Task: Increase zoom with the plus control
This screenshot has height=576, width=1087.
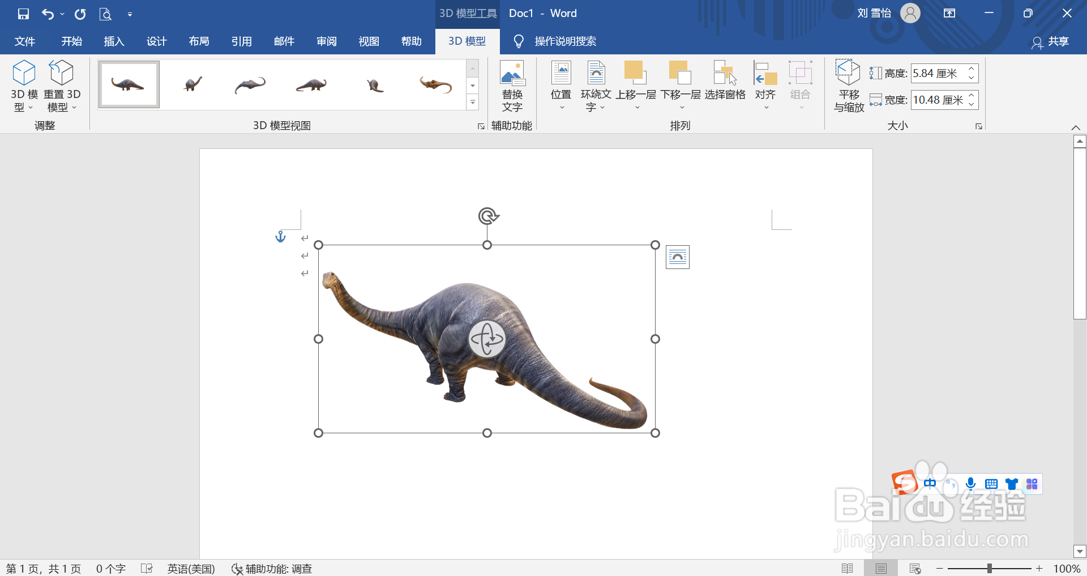Action: (x=1039, y=569)
